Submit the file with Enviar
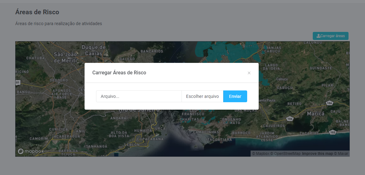Screen dimensions: 365x175 pos(235,96)
